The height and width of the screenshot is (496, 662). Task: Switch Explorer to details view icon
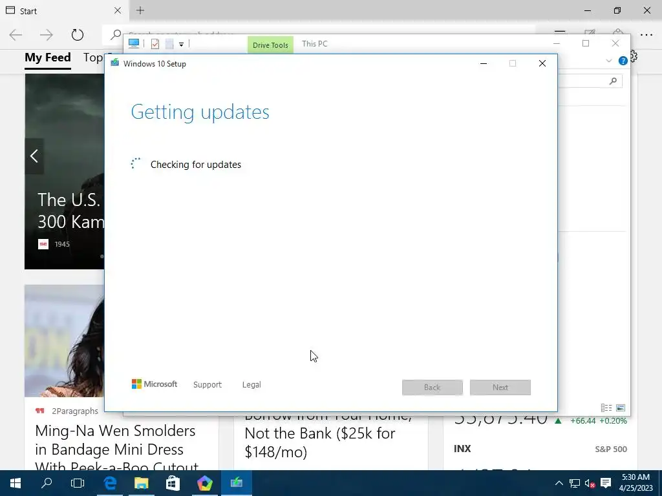pos(606,408)
